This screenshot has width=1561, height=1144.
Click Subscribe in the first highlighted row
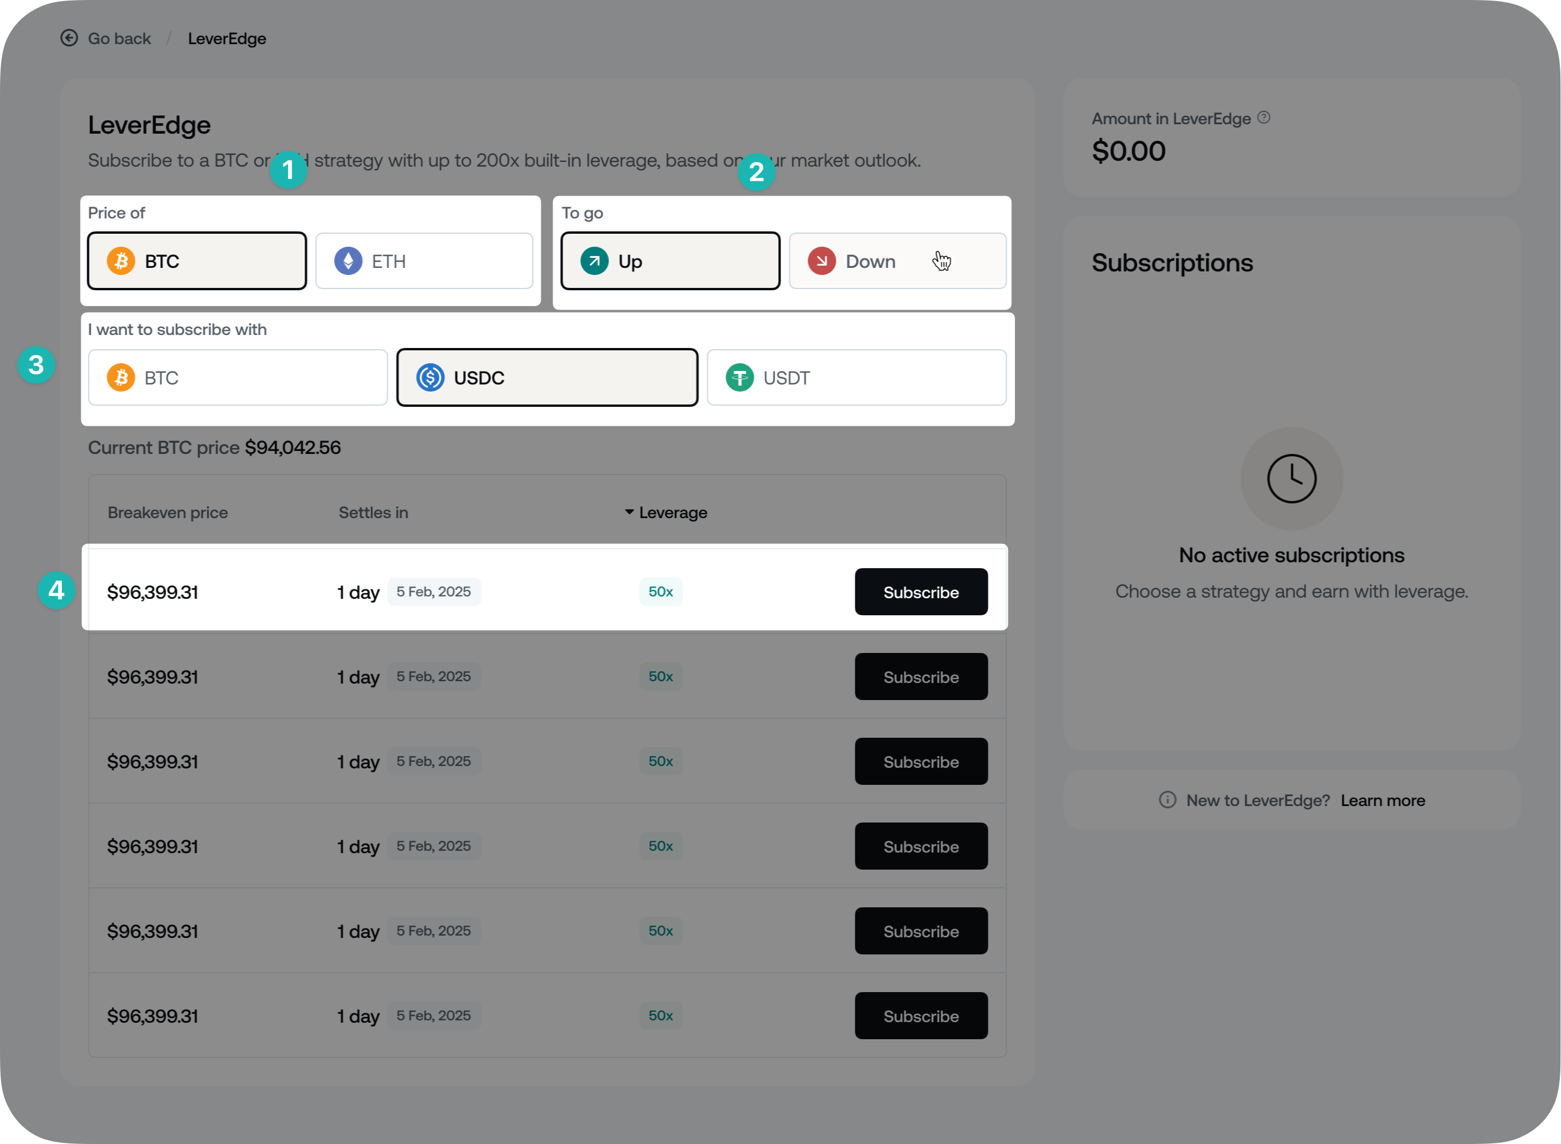click(x=921, y=592)
